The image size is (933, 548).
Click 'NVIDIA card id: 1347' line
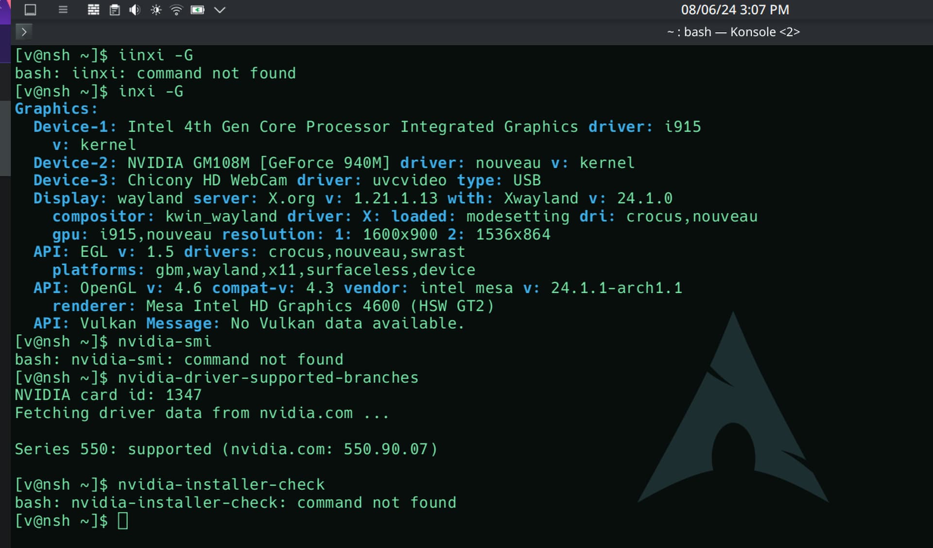(x=108, y=395)
